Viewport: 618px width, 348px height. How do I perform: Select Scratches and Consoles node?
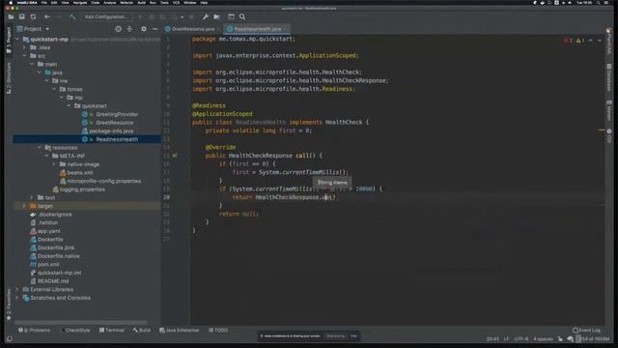60,298
